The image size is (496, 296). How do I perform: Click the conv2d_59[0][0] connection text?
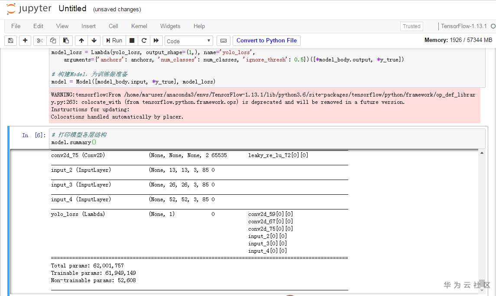tap(270, 214)
